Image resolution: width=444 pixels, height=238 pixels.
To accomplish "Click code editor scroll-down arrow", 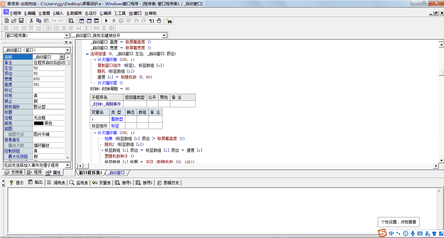I will 441,160.
